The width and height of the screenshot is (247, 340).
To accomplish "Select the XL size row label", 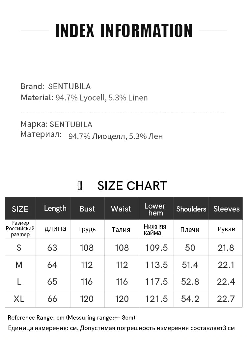I will tap(19, 299).
